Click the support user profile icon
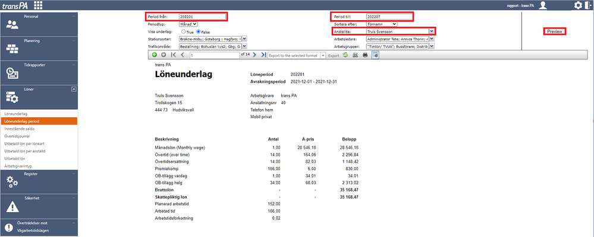 (x=543, y=5)
